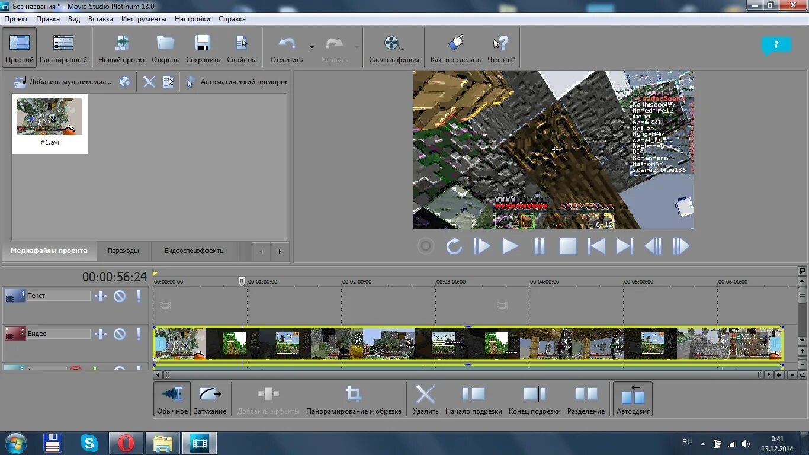Open media properties icon beside the X
This screenshot has height=455, width=809.
[x=168, y=82]
